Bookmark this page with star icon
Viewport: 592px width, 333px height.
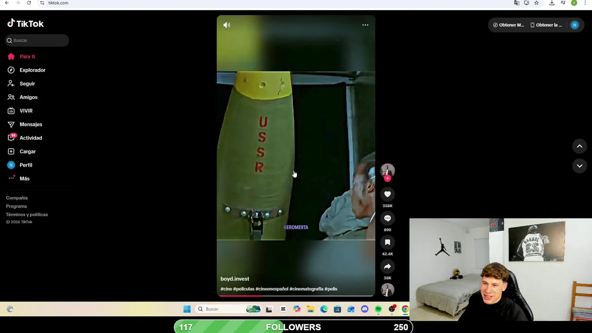[x=536, y=3]
